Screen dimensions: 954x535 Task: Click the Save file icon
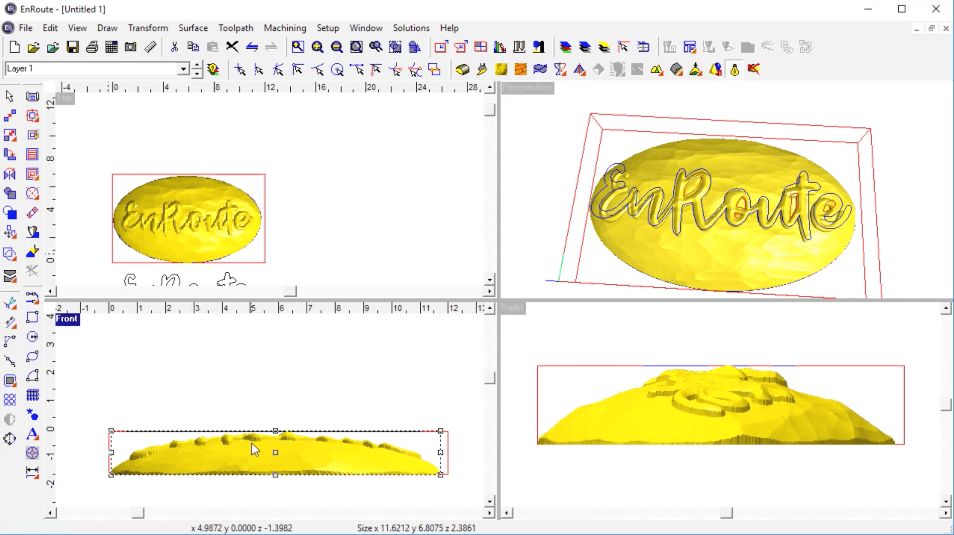point(73,47)
